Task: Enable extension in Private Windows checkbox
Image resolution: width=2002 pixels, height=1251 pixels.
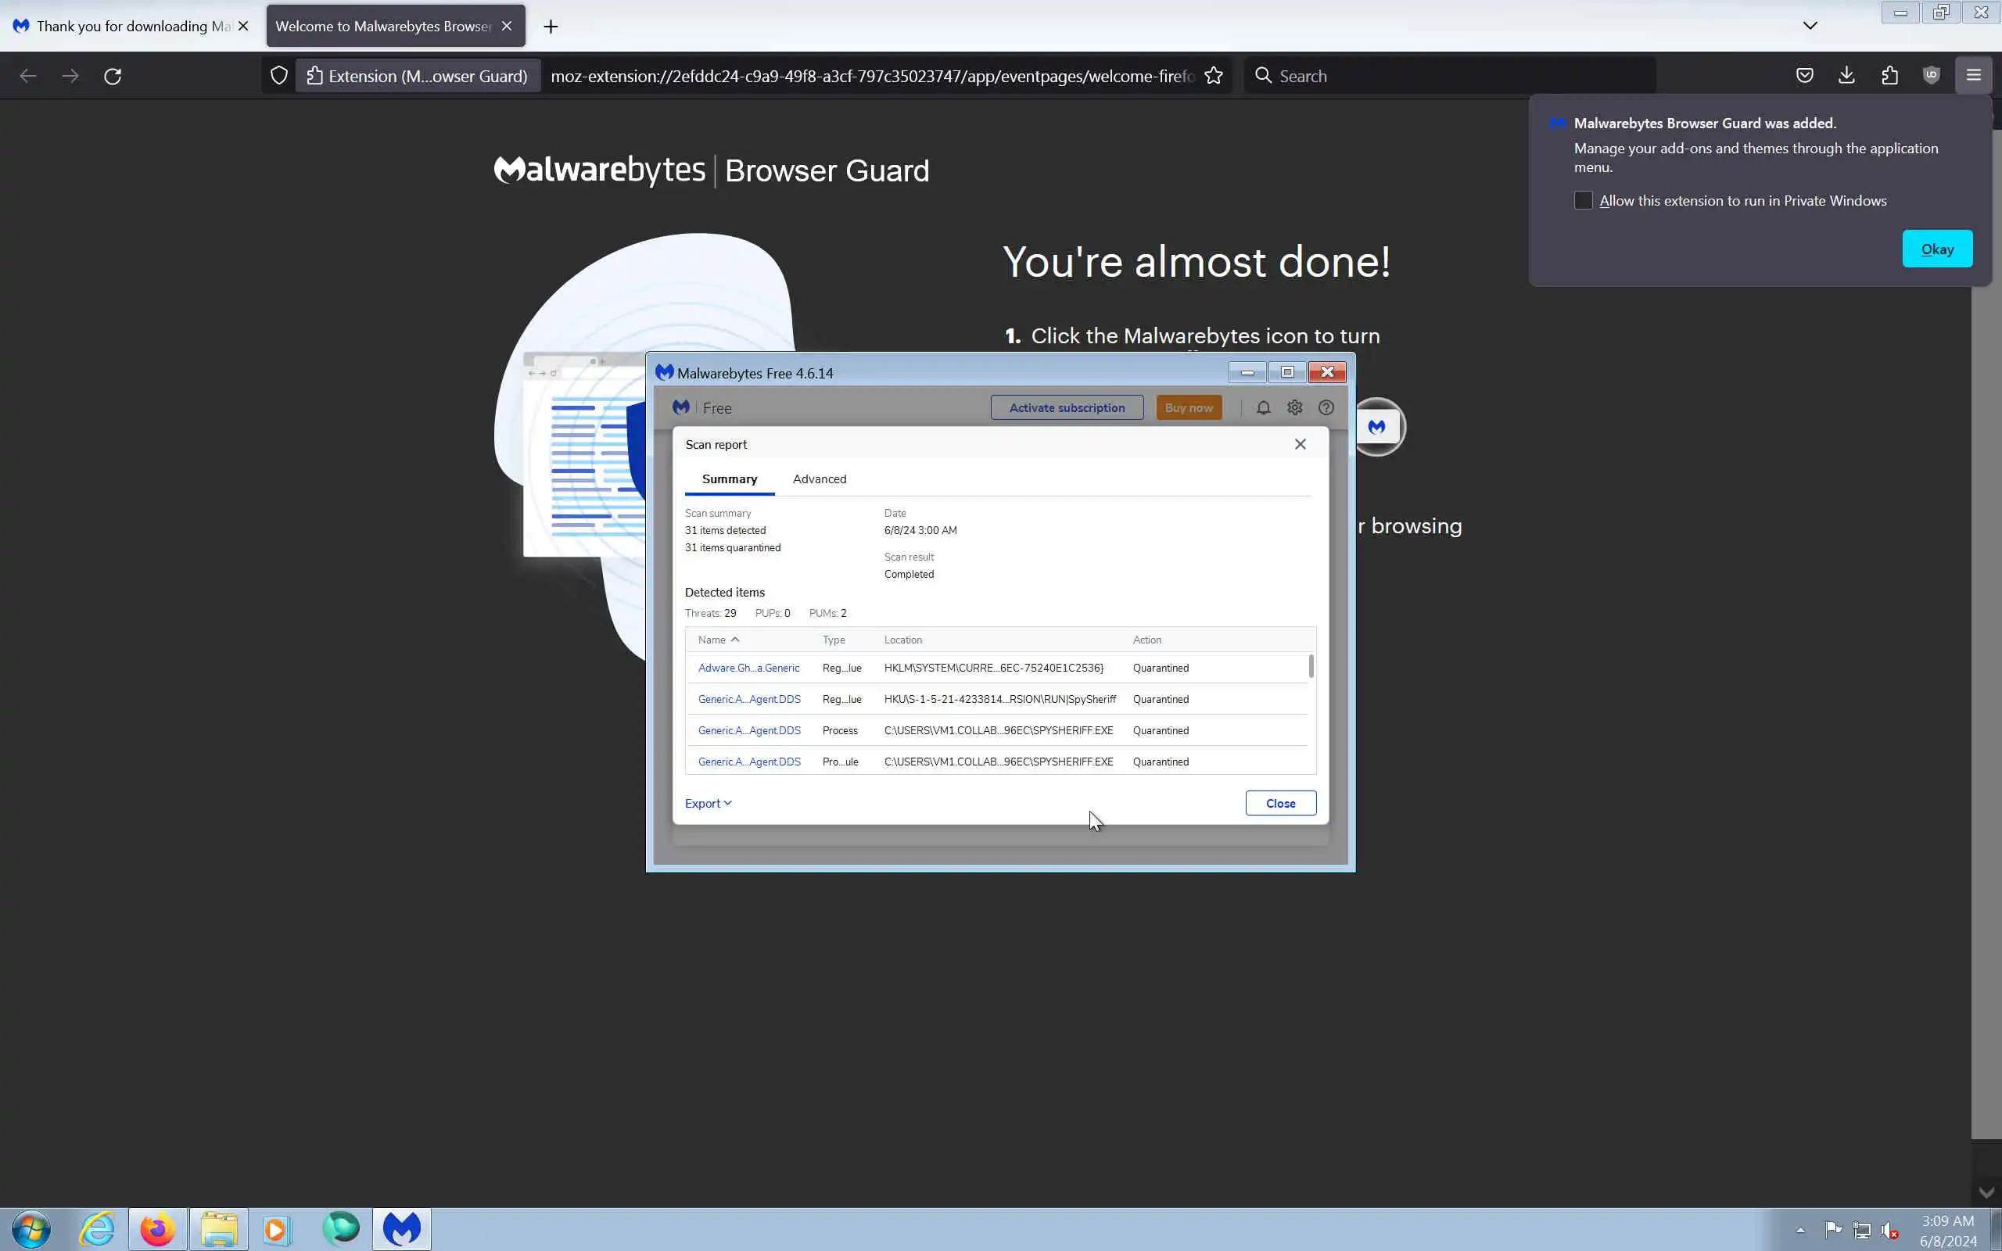Action: (x=1584, y=201)
